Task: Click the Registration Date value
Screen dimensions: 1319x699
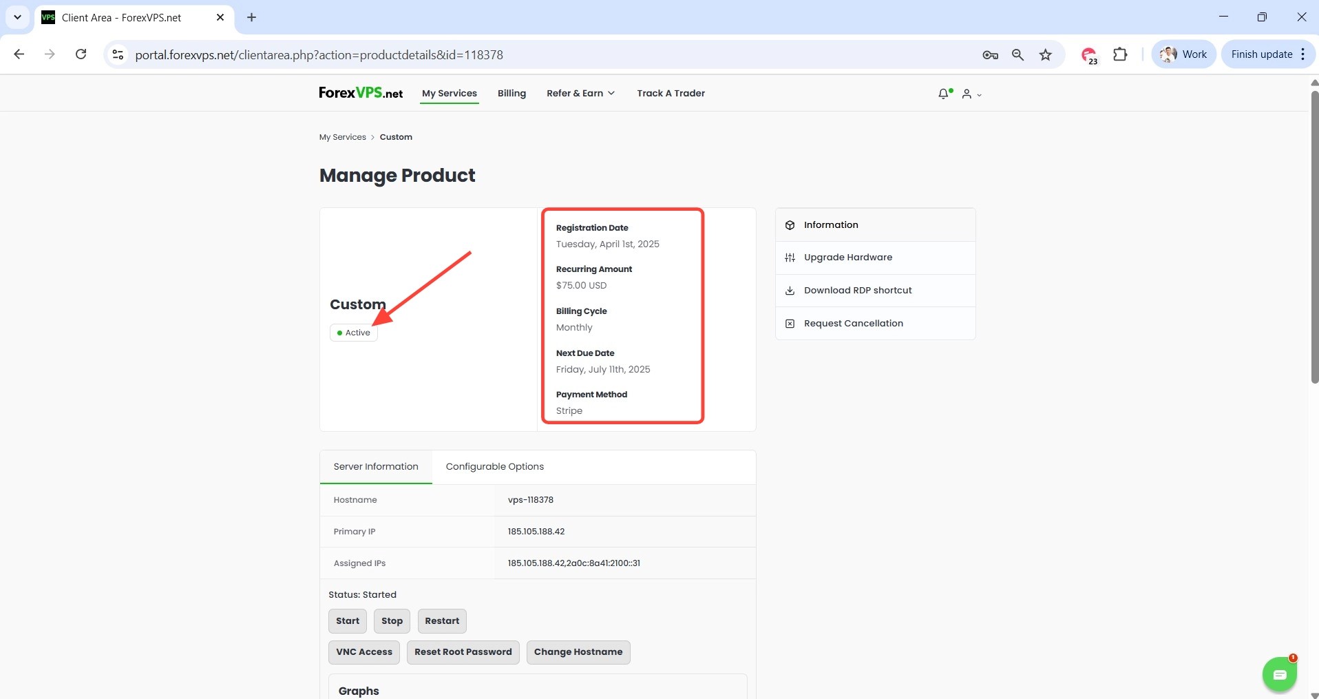Action: coord(607,244)
